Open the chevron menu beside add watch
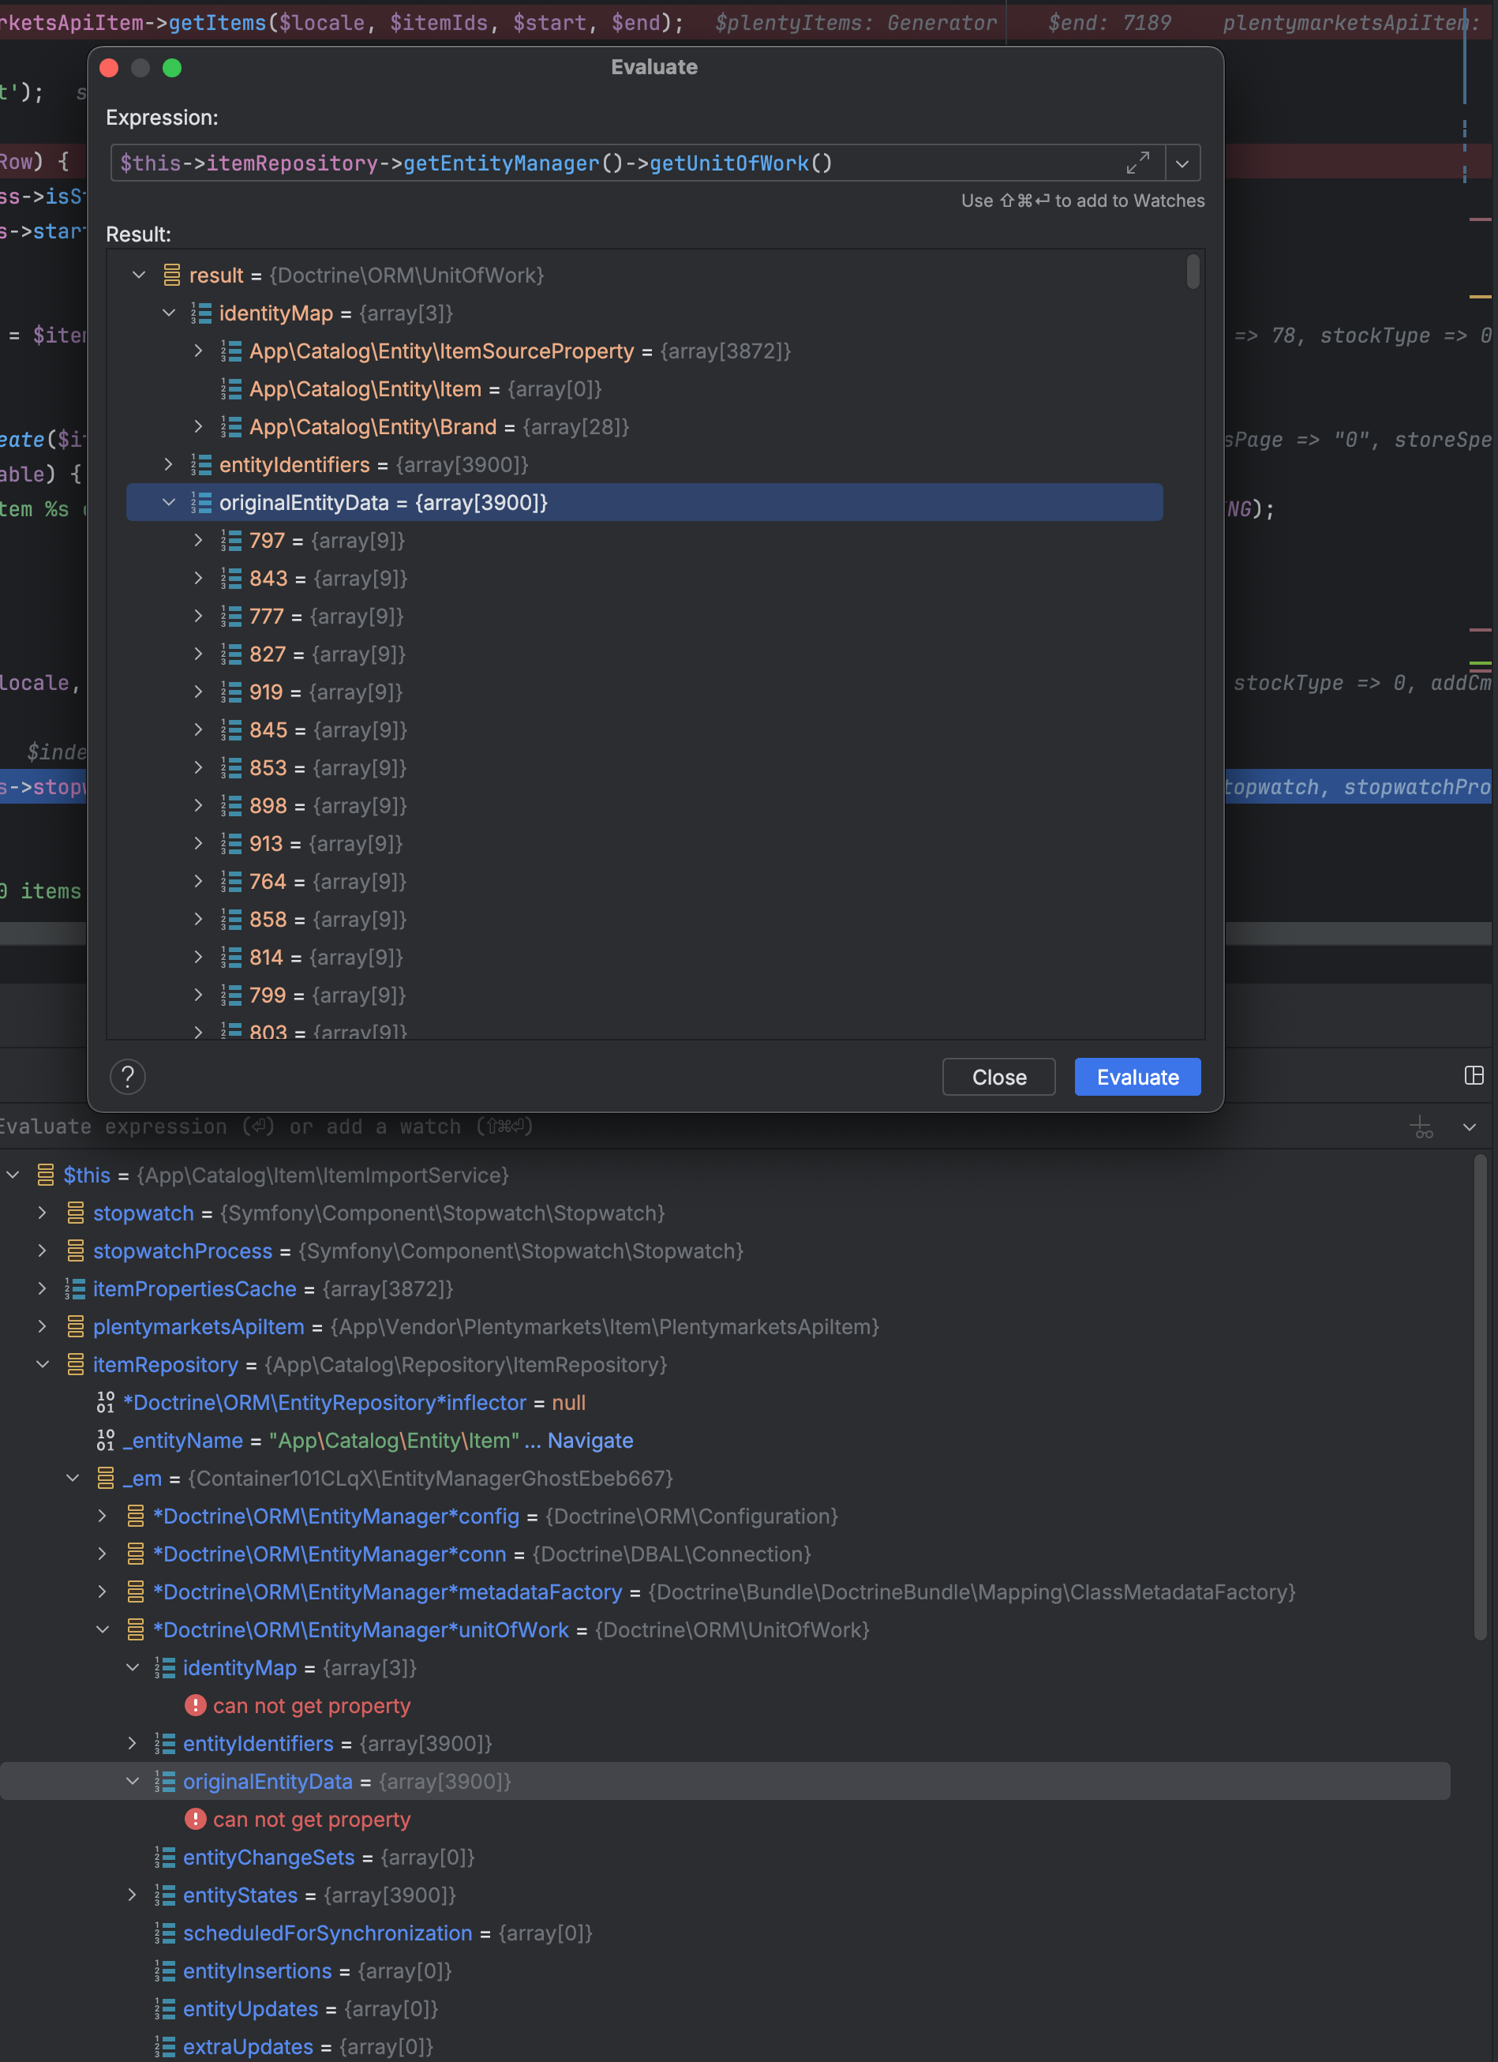 1470,1127
